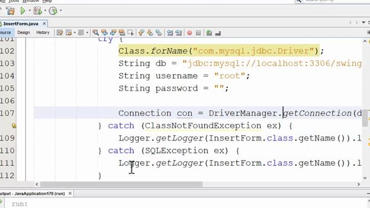Start Macro Recording with red circle

(190, 33)
